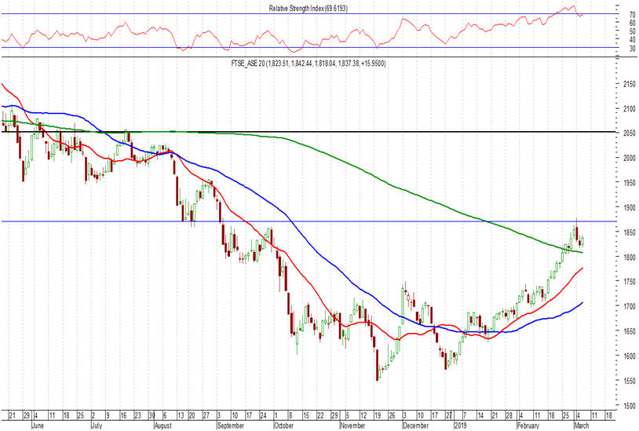Select the July month label

click(97, 426)
